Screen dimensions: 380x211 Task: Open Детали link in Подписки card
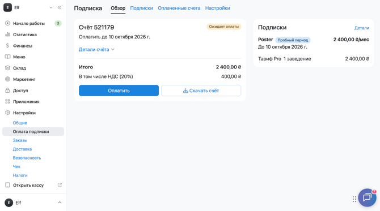point(362,28)
